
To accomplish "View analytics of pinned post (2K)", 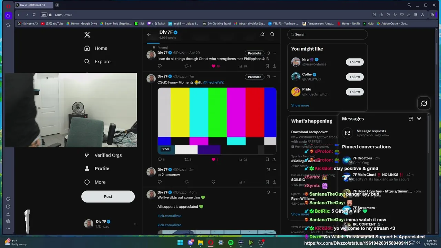I will [243, 66].
